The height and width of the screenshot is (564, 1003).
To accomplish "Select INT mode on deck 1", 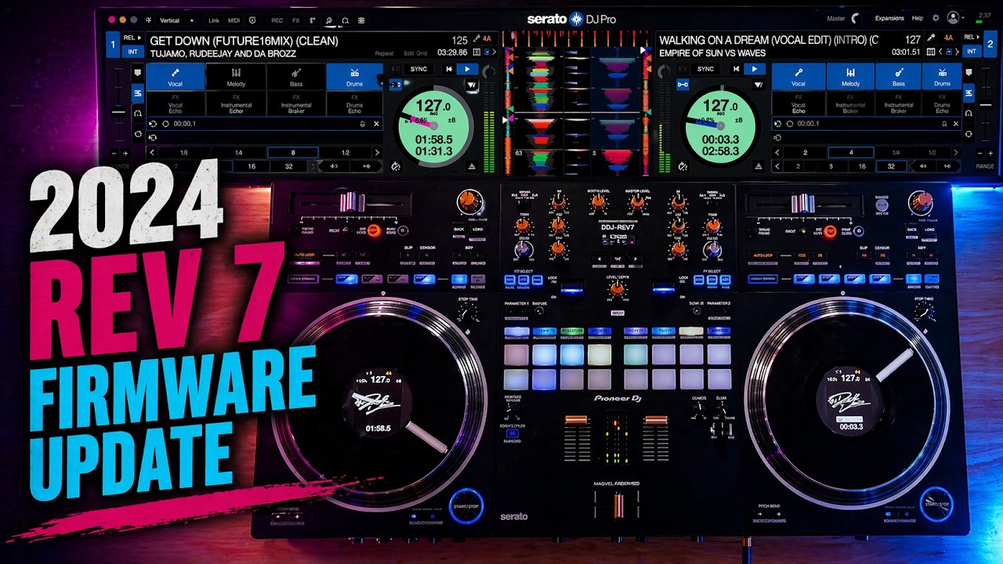I will pos(133,52).
